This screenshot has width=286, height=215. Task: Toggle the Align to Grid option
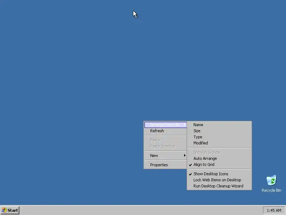pos(220,164)
